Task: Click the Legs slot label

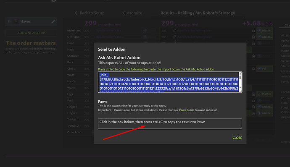Action: 70,94
